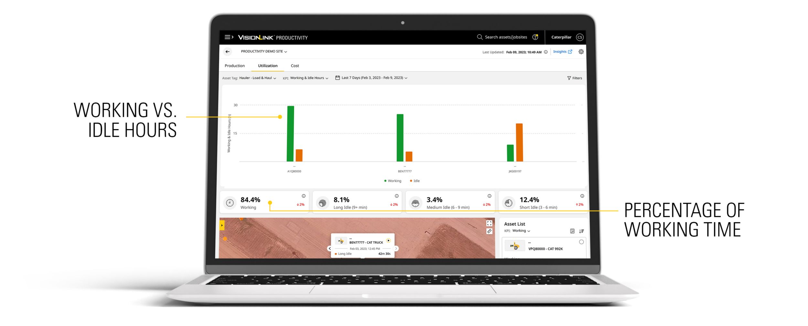Image resolution: width=808 pixels, height=326 pixels.
Task: Go to next event in map popup
Action: coord(396,249)
